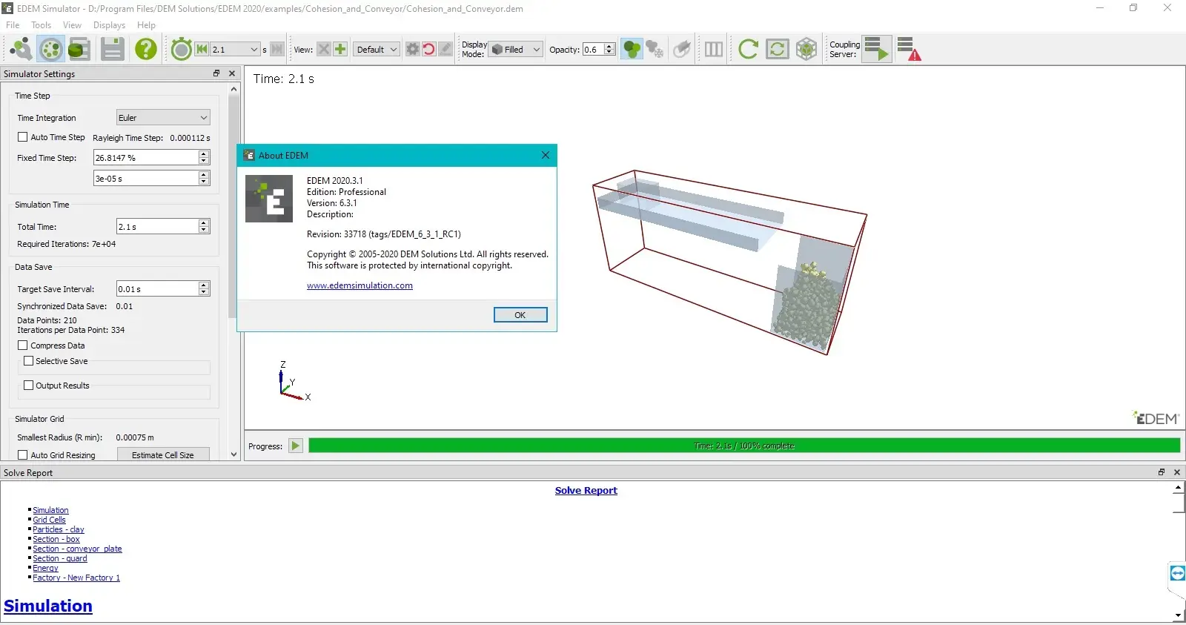Viewport: 1186px width, 625px height.
Task: Start the coupling server with play icon
Action: [876, 50]
